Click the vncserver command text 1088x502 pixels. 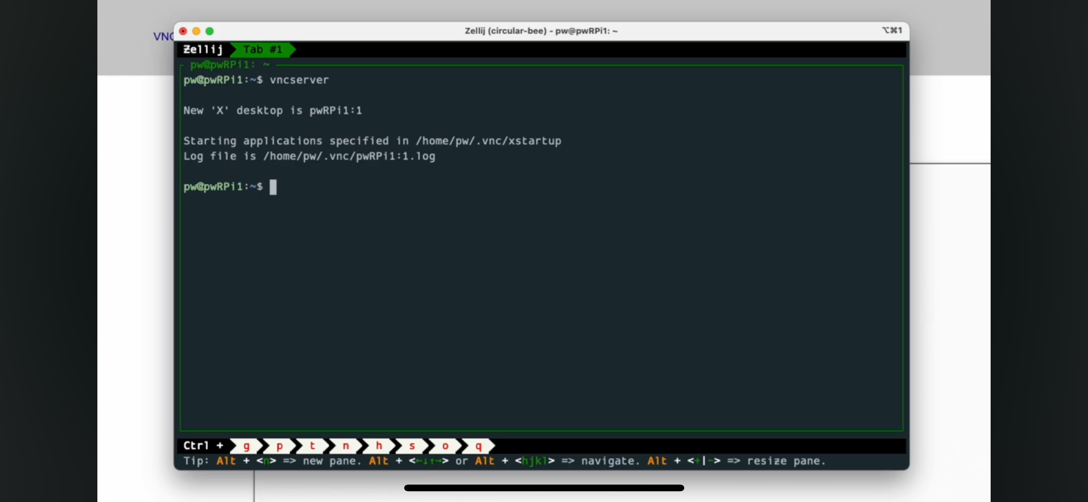[299, 80]
